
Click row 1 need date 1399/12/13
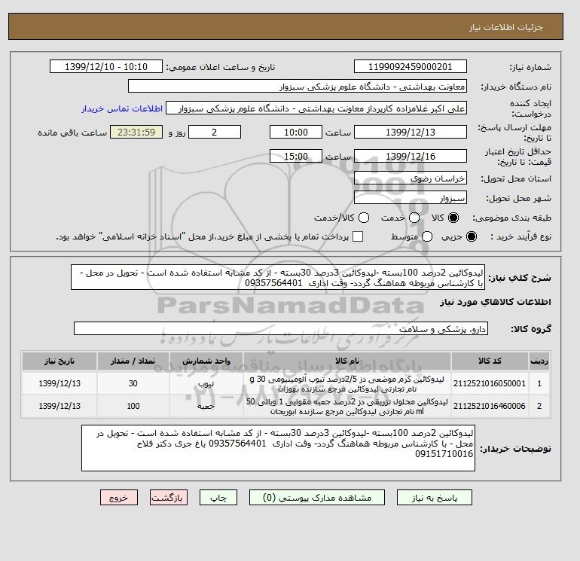(x=60, y=383)
